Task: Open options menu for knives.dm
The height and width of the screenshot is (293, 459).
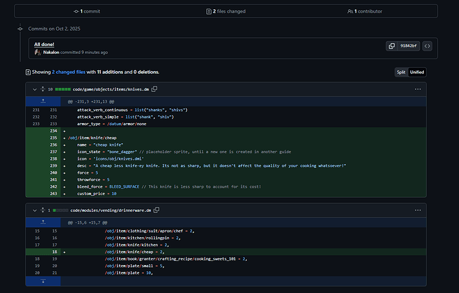Action: (418, 89)
